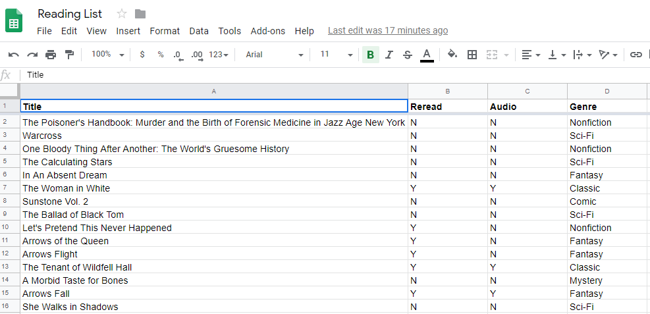
Task: Open the Add-ons menu
Action: (x=268, y=31)
